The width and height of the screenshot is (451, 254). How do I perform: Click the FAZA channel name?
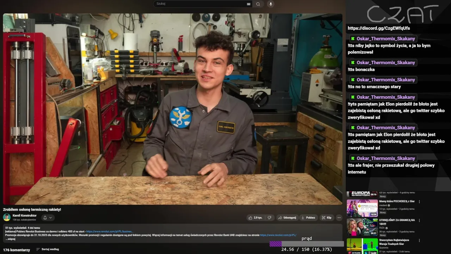pyautogui.click(x=382, y=228)
